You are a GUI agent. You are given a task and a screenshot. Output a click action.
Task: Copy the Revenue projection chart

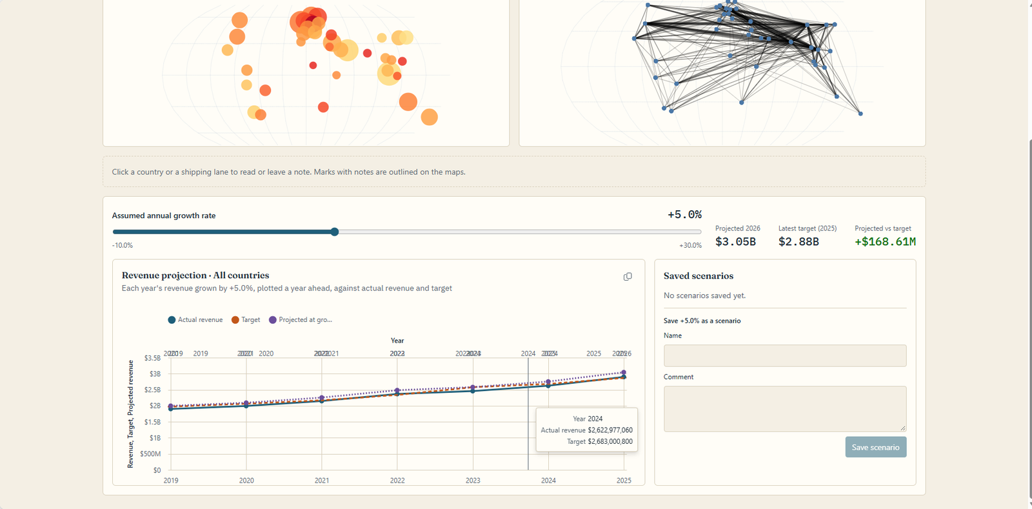[628, 277]
